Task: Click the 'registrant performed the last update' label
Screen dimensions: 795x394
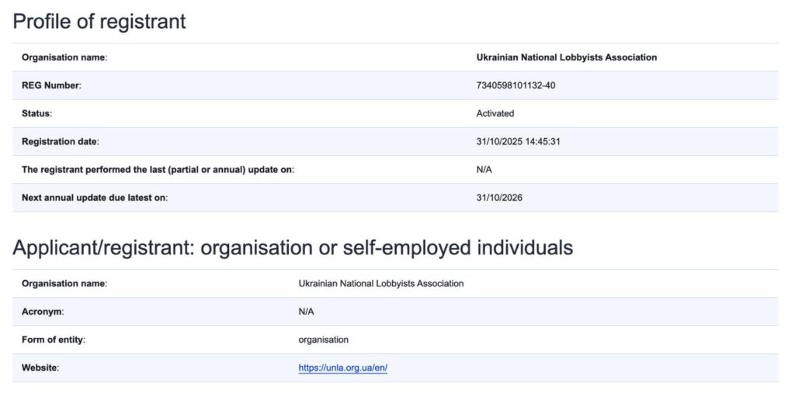Action: coord(158,169)
